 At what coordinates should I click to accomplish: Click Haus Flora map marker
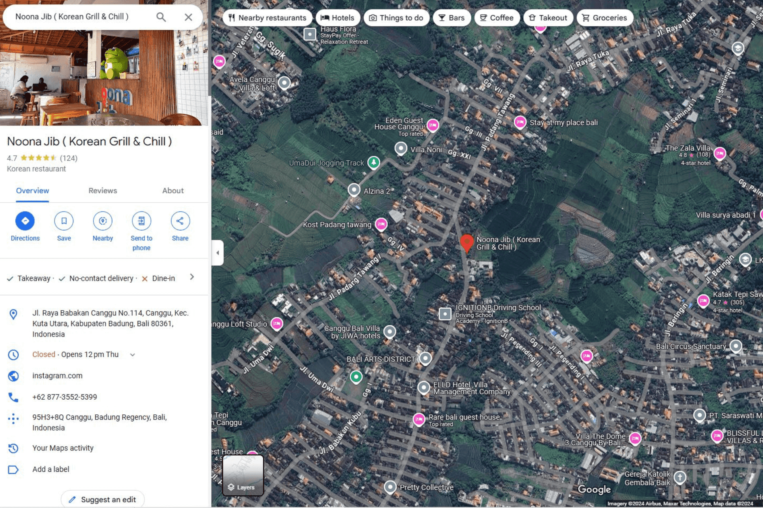coord(310,34)
